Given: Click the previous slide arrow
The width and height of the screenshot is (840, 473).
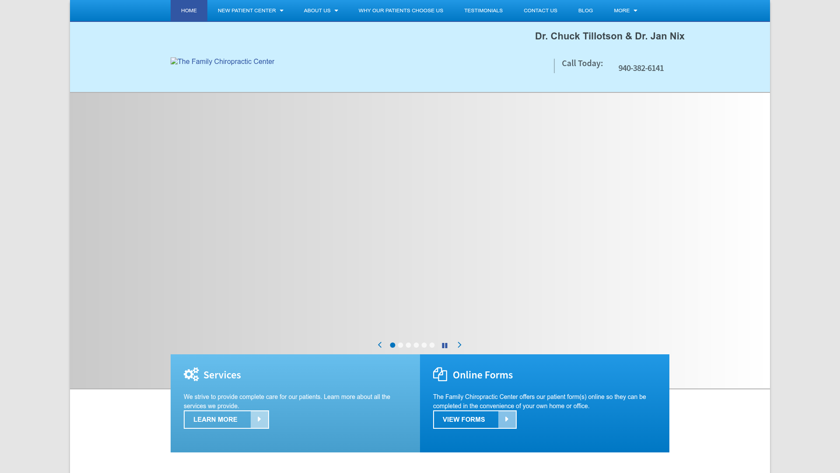Looking at the screenshot, I should [x=380, y=345].
